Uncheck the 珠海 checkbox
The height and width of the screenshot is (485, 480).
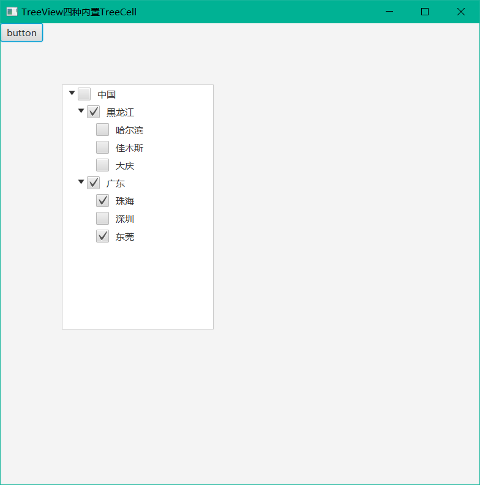[102, 201]
